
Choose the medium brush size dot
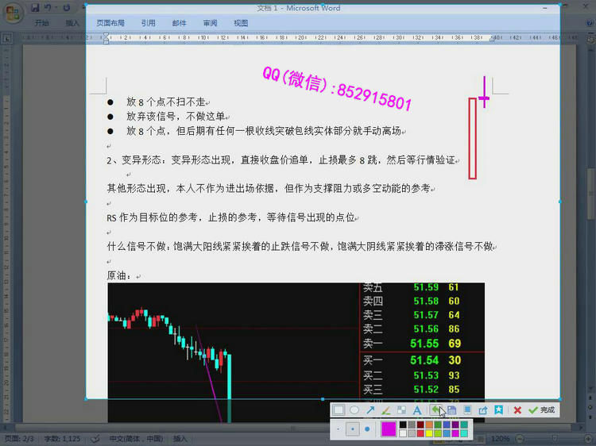pos(353,429)
